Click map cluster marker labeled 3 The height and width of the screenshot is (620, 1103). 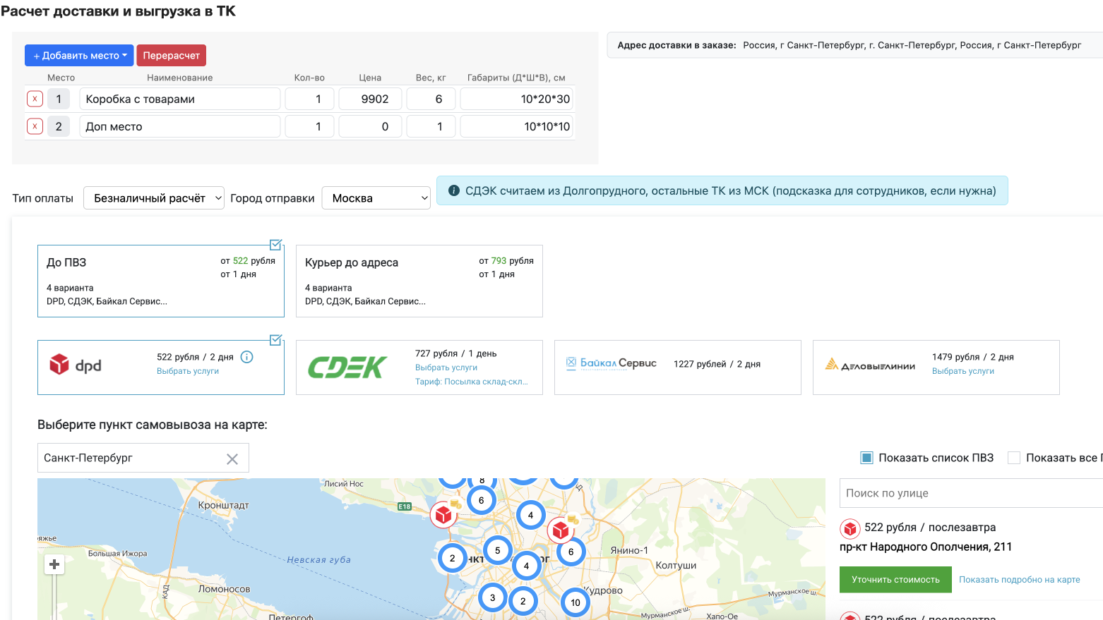[x=493, y=597]
